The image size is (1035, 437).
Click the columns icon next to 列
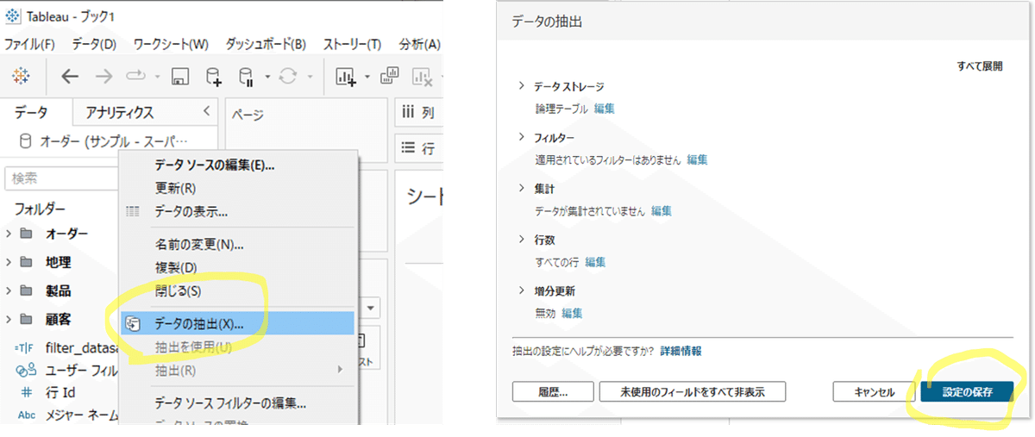[408, 113]
